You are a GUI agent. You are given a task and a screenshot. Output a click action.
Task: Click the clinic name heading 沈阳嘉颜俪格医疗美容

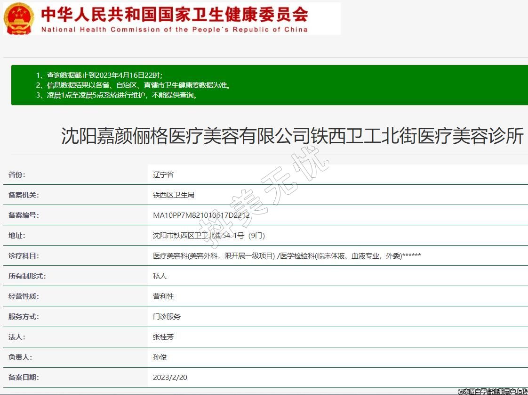292,136
